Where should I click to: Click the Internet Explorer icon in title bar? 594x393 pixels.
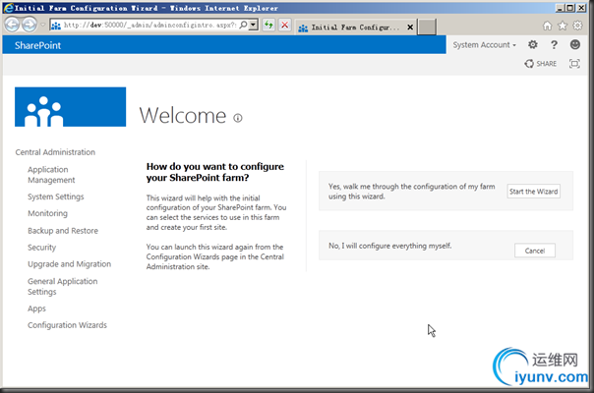8,8
